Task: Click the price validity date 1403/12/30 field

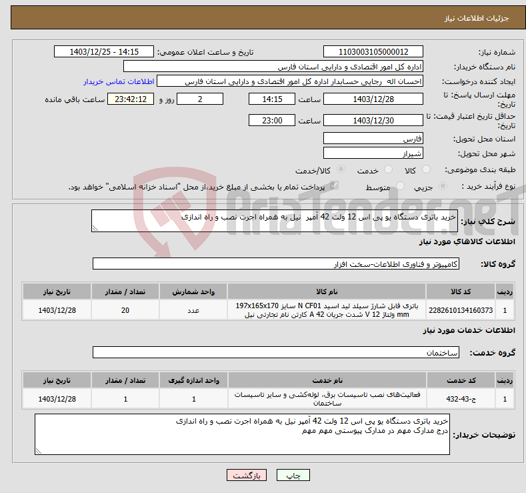Action: (373, 120)
